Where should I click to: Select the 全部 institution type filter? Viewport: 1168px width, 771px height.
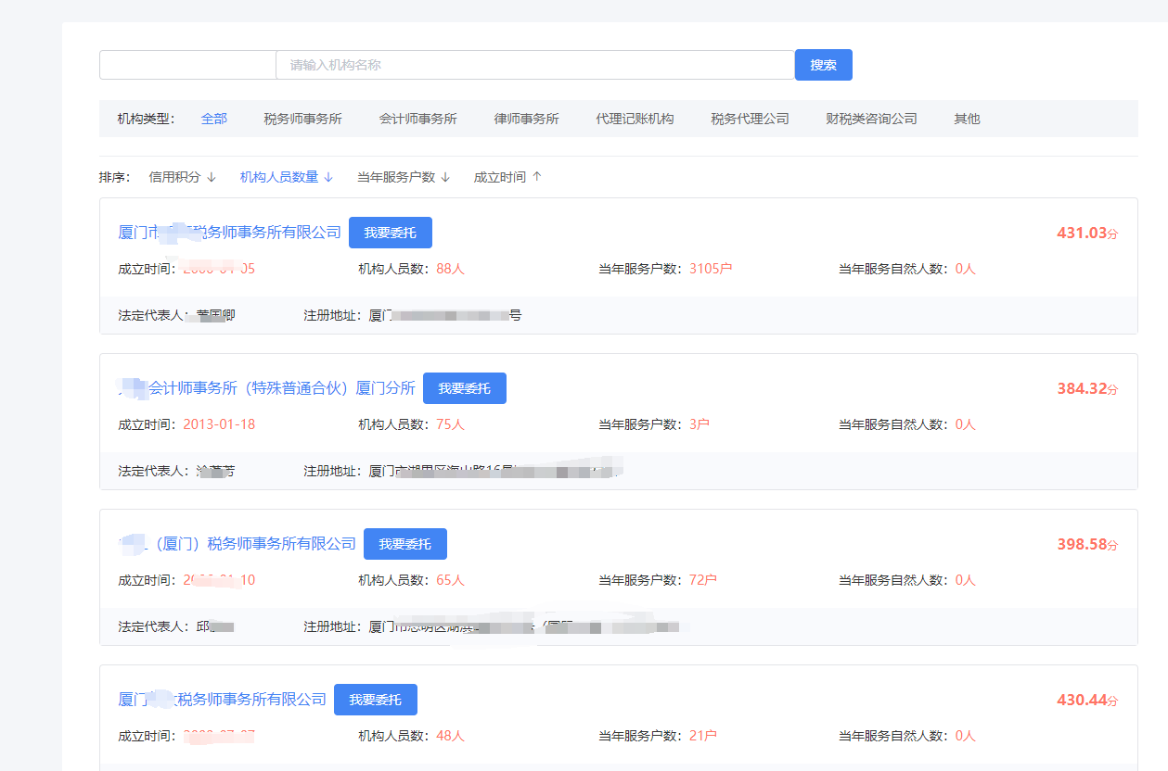214,119
